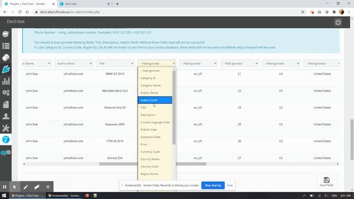This screenshot has height=199, width=354.
Task: Click the dropdown list scrollbar thumb
Action: [174, 107]
